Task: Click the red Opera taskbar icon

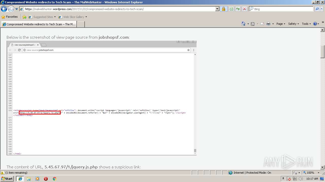Action: (46, 179)
